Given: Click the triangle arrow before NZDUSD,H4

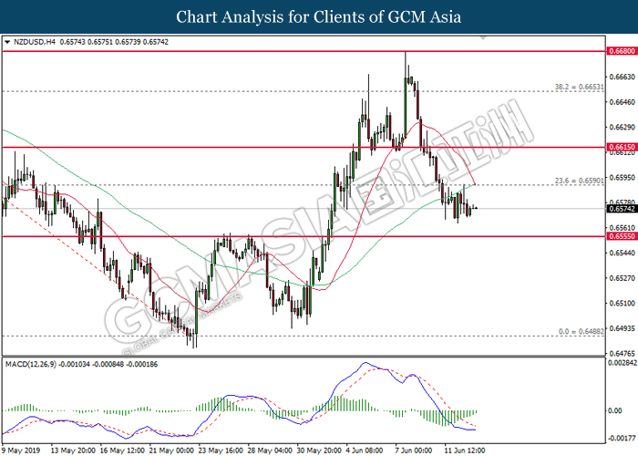Looking at the screenshot, I should (7, 42).
